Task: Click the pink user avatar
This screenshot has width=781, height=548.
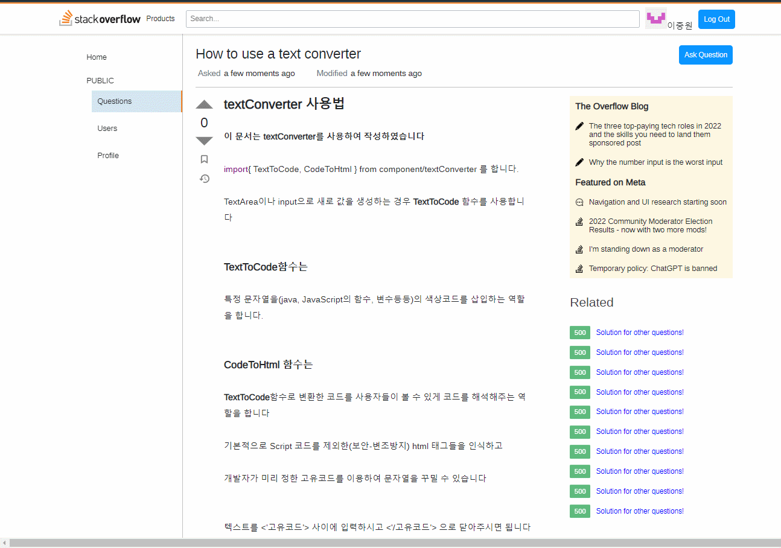Action: click(655, 18)
